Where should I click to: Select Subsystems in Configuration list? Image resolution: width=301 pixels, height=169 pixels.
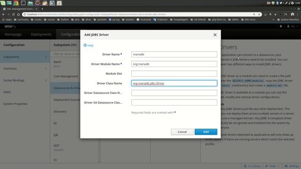point(25,57)
